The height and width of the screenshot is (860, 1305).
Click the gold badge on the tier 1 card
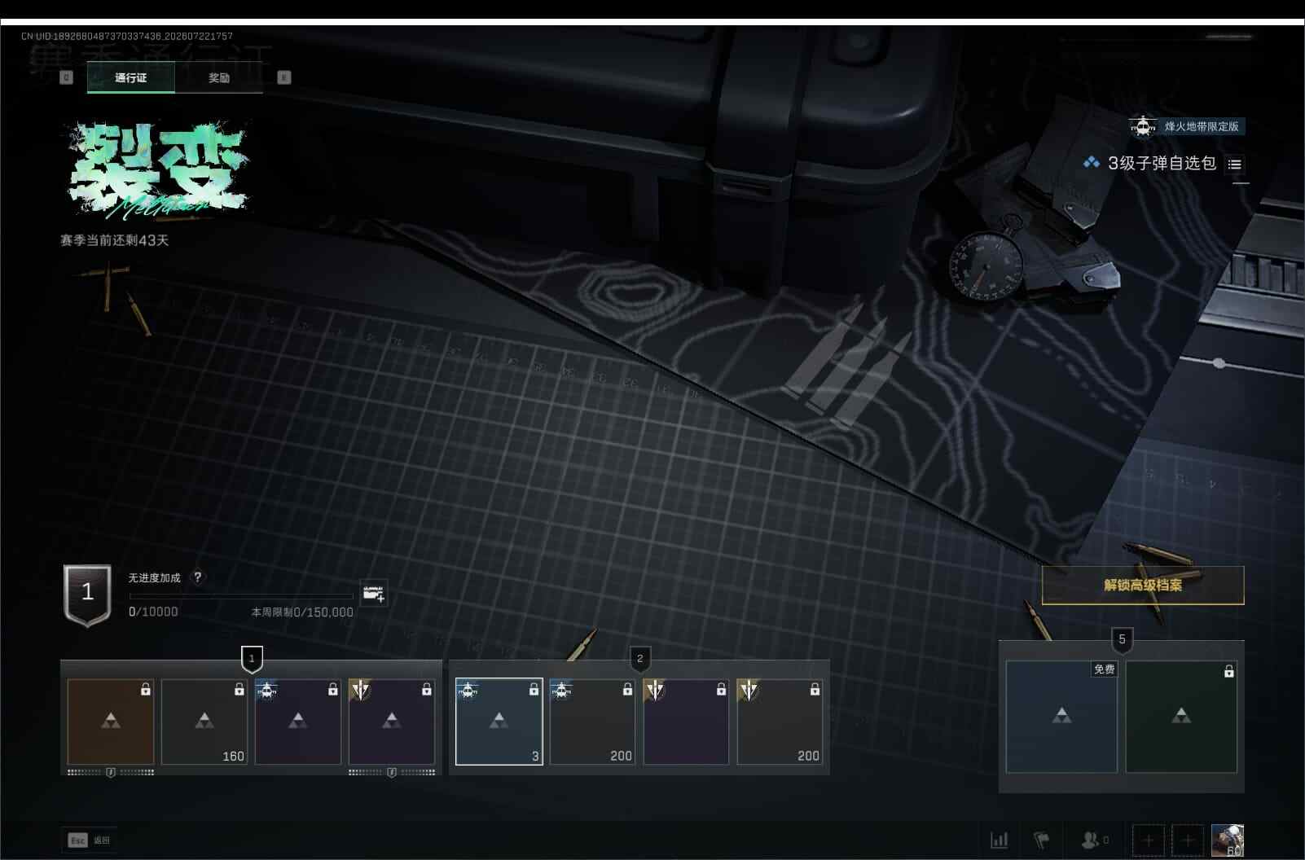point(360,691)
